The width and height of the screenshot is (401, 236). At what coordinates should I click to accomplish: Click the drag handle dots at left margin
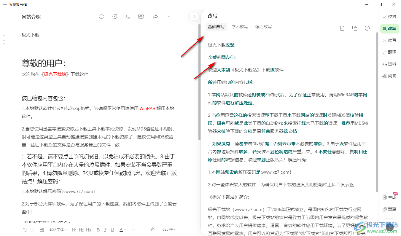[4, 39]
